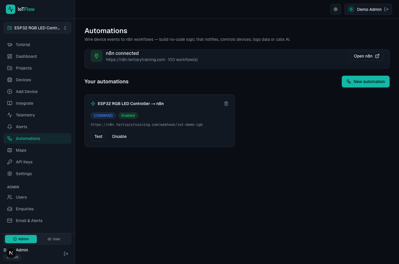Click the logout arrow beside Demo Admin

[x=386, y=9]
